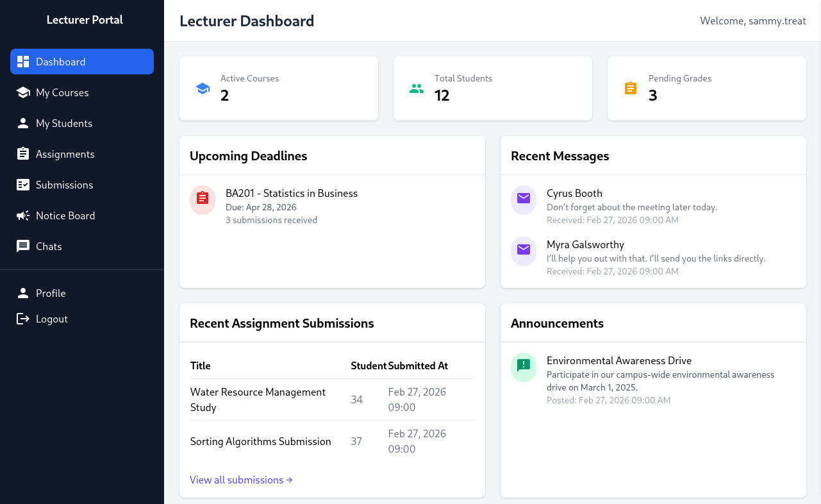Click the Profile person icon in sidebar
Viewport: 821px width, 504px height.
23,293
